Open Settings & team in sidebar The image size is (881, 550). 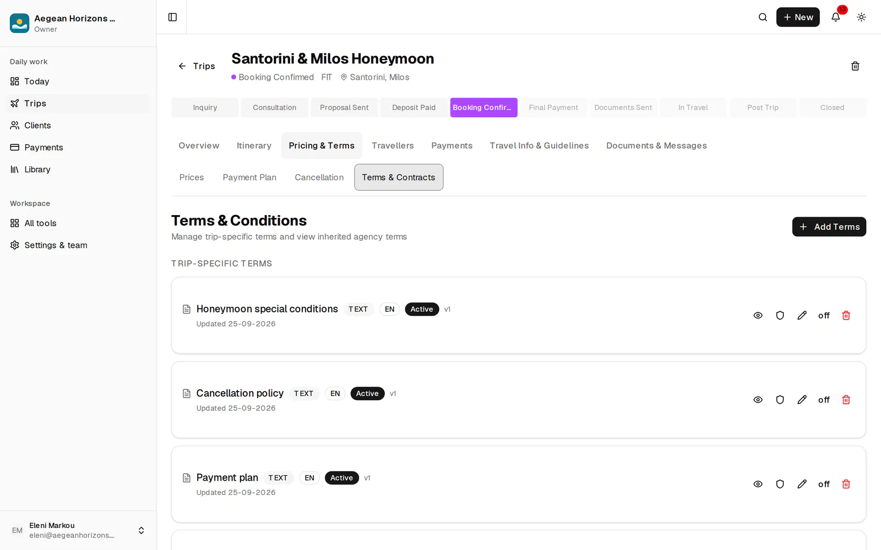click(78, 245)
